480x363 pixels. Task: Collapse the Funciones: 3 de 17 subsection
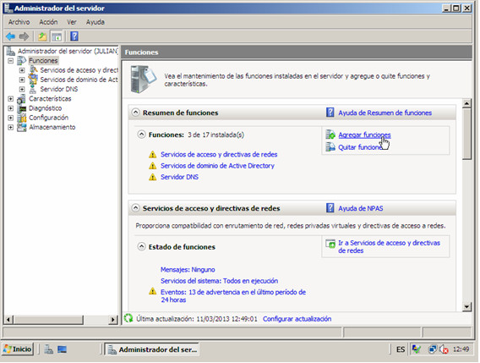point(141,135)
